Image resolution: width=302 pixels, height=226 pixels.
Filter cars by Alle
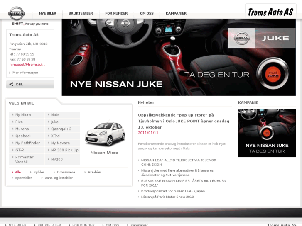coord(18,172)
